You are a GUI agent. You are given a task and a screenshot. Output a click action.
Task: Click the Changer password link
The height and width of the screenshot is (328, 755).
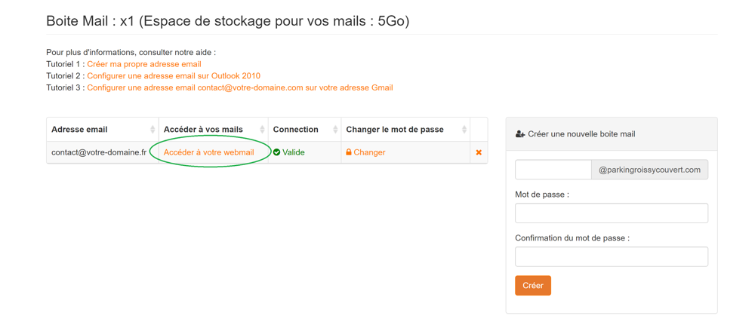(x=369, y=152)
